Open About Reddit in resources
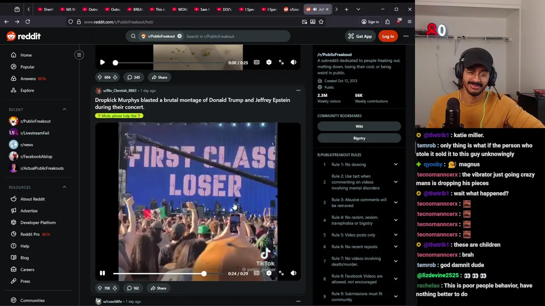 (x=32, y=199)
